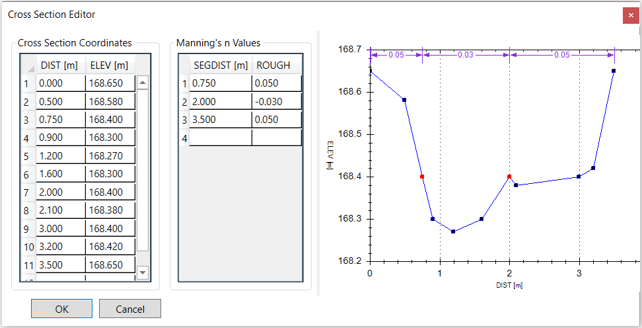This screenshot has width=642, height=328.
Task: Edit the ELEV cell containing 168.270
Action: click(x=110, y=157)
